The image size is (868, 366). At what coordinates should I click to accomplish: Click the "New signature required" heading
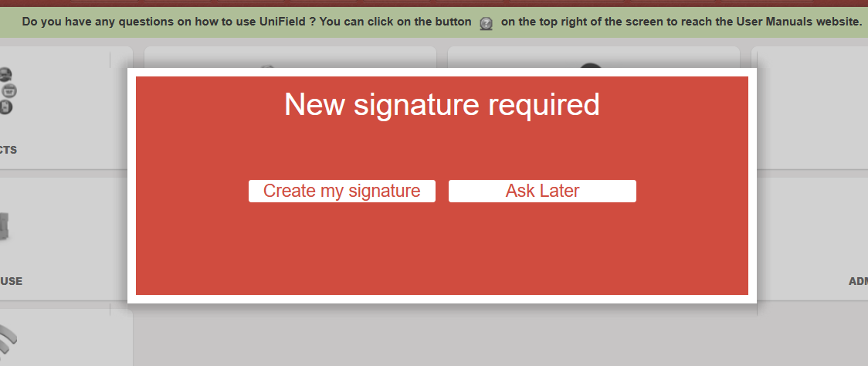tap(442, 104)
